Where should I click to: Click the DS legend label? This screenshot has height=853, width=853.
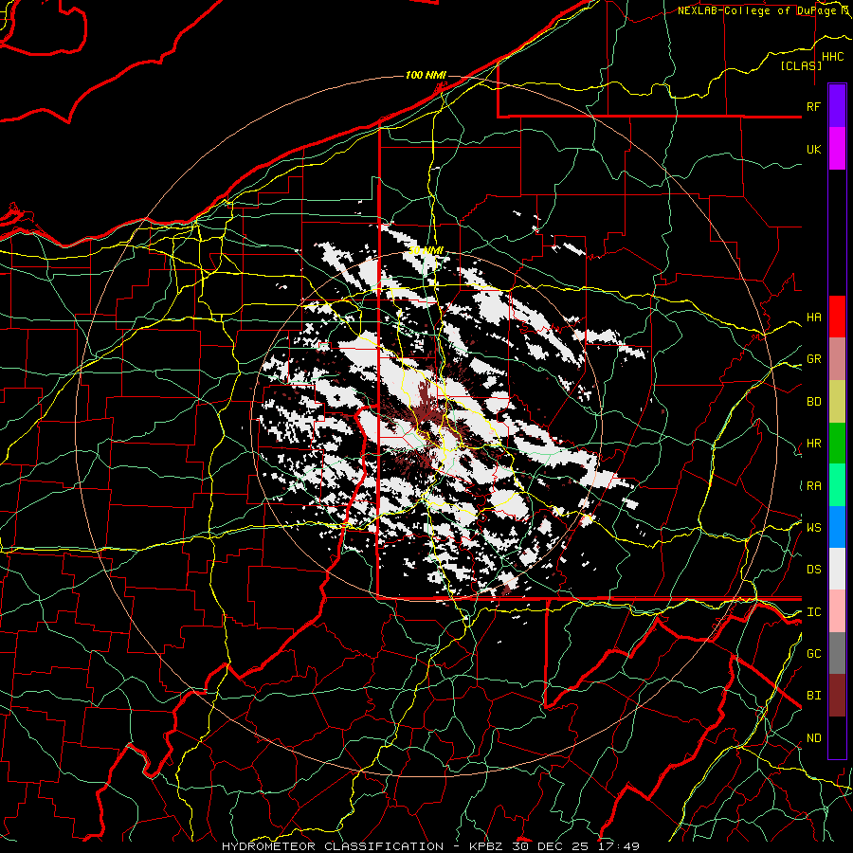click(813, 570)
